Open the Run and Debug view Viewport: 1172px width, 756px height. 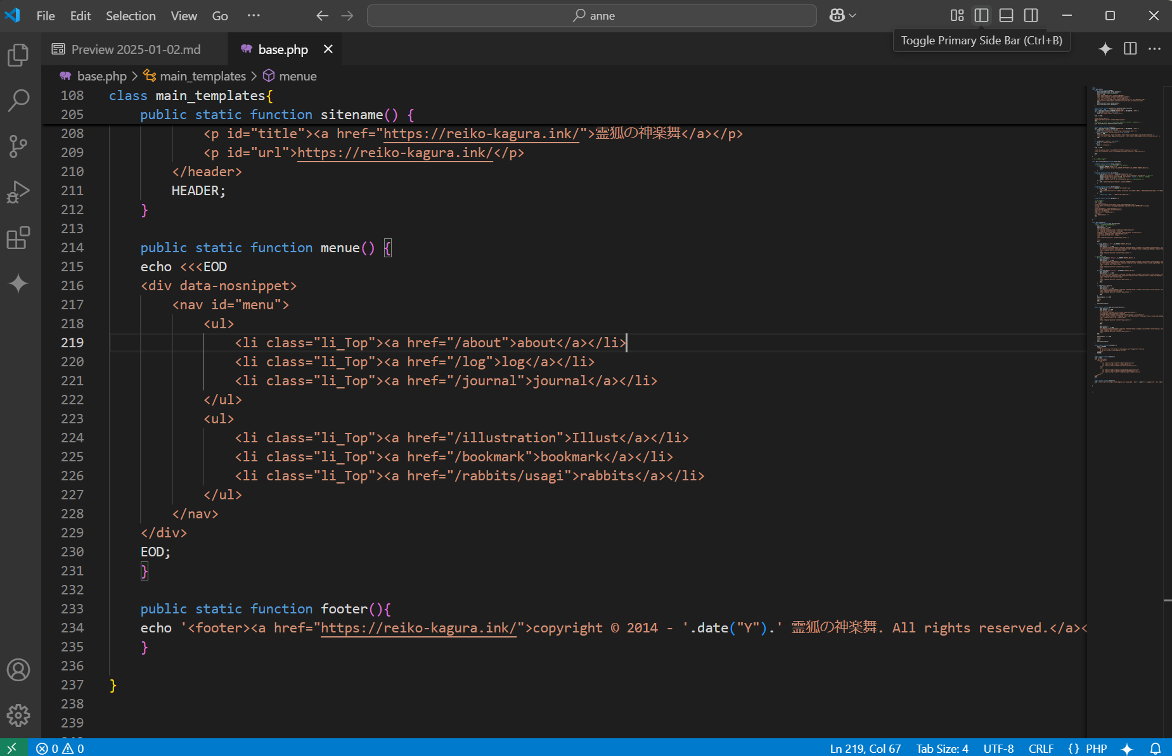coord(18,191)
